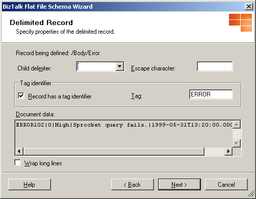Proceed with the Next button
256x199 pixels.
(180, 185)
